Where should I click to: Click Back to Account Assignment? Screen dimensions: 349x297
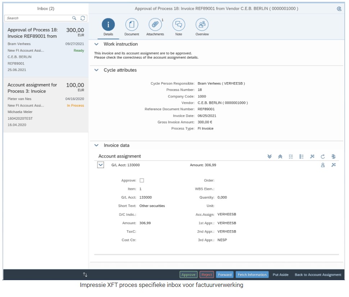pos(318,275)
